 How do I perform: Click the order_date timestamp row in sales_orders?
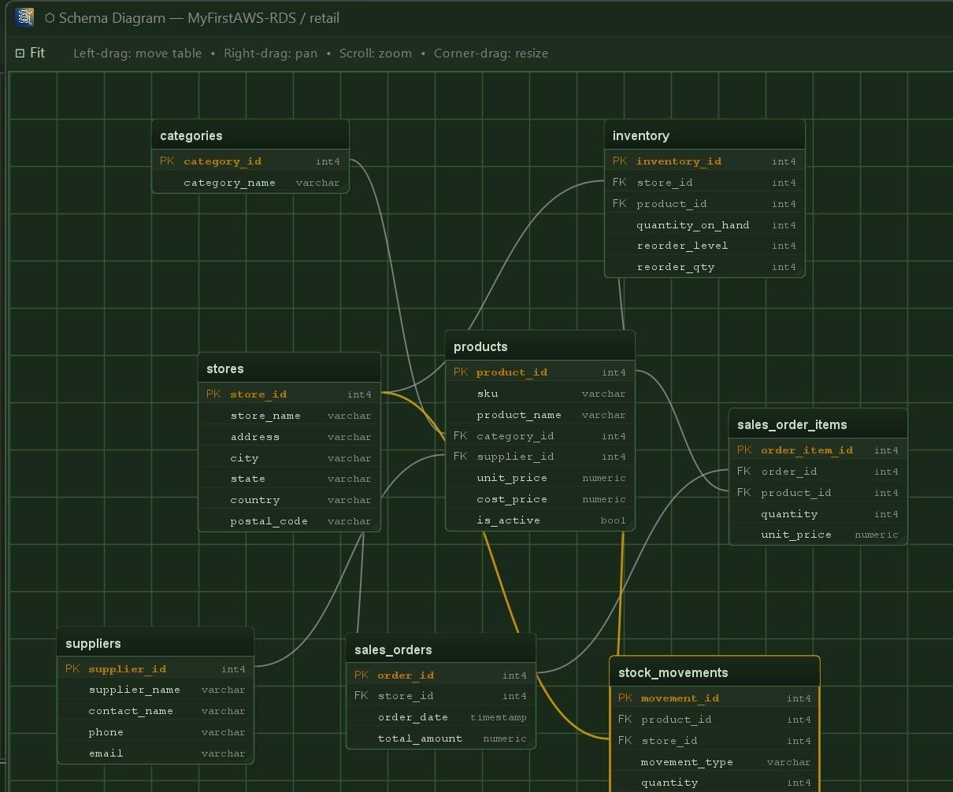[441, 717]
